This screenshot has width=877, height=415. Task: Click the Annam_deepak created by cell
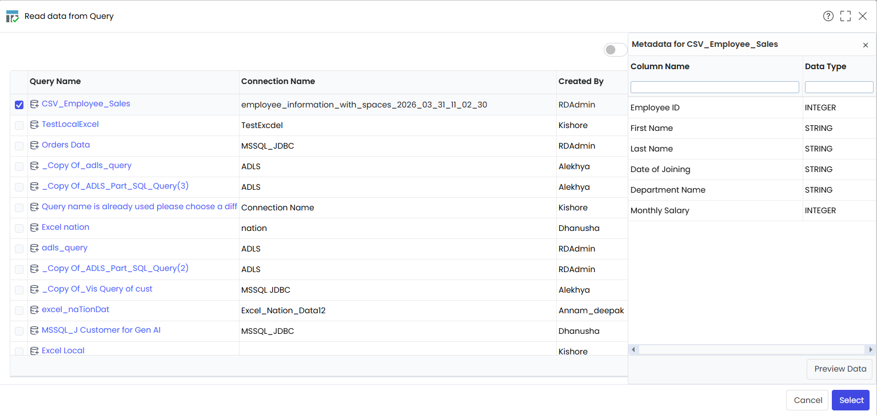point(591,310)
